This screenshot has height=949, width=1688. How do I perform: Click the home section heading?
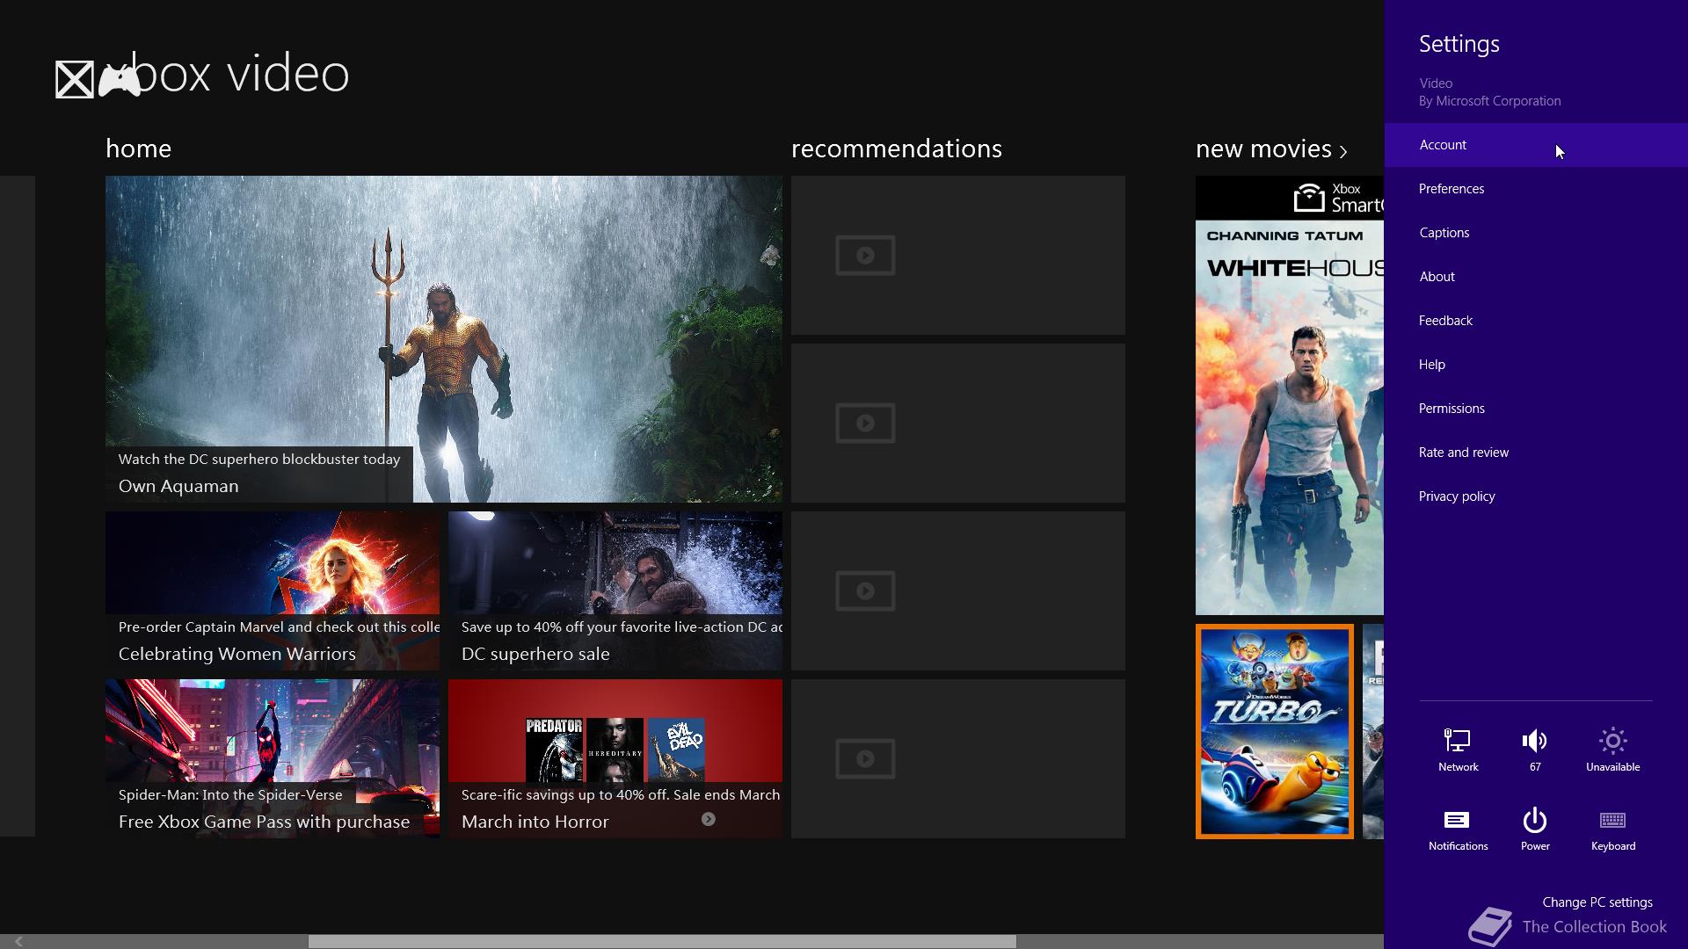tap(138, 149)
